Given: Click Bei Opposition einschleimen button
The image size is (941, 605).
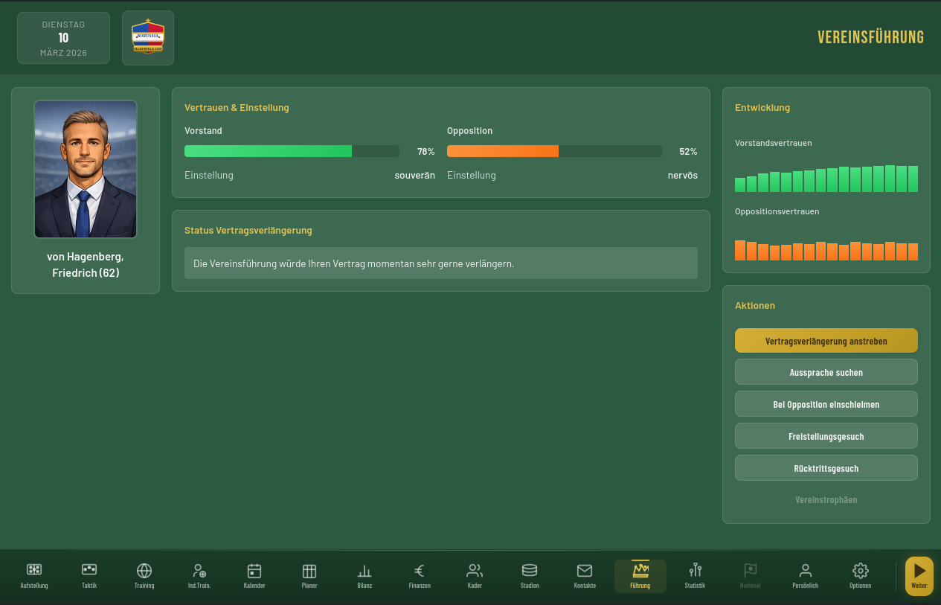Looking at the screenshot, I should (x=826, y=404).
